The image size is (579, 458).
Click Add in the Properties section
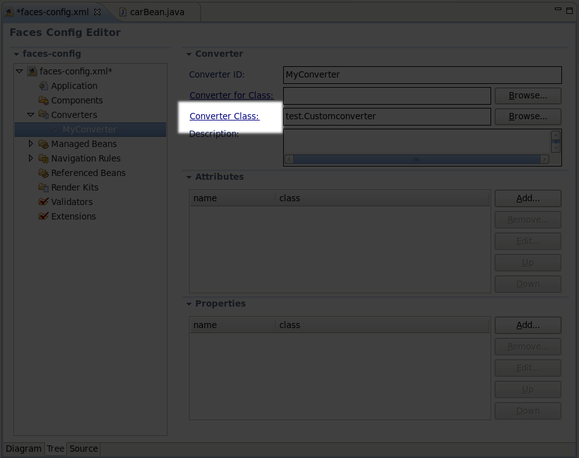click(527, 325)
